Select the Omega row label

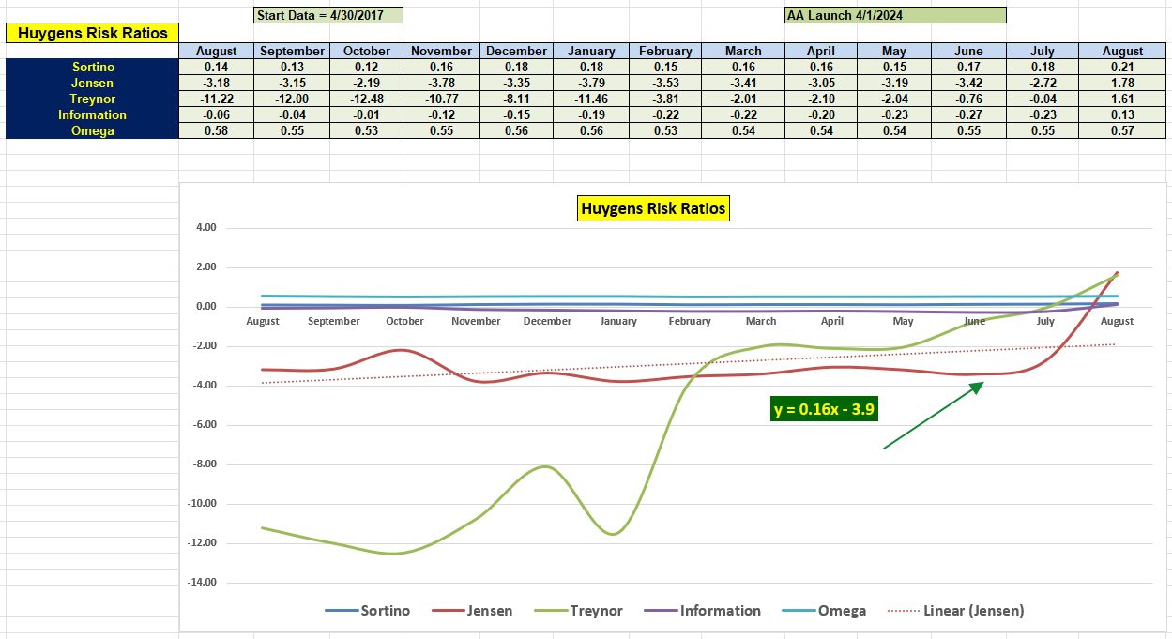92,130
